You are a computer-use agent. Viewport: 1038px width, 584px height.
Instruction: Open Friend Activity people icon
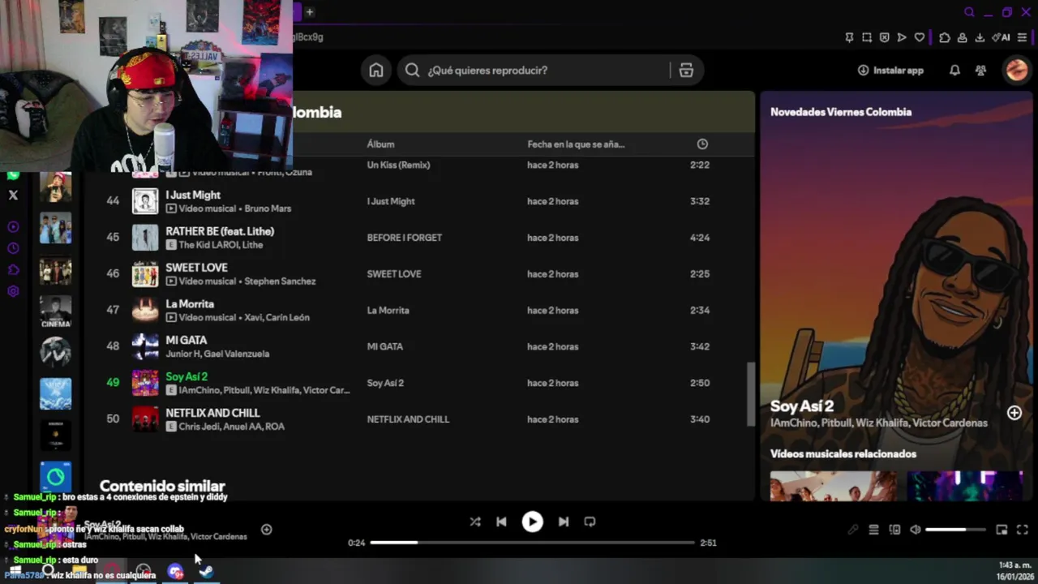[x=980, y=71]
